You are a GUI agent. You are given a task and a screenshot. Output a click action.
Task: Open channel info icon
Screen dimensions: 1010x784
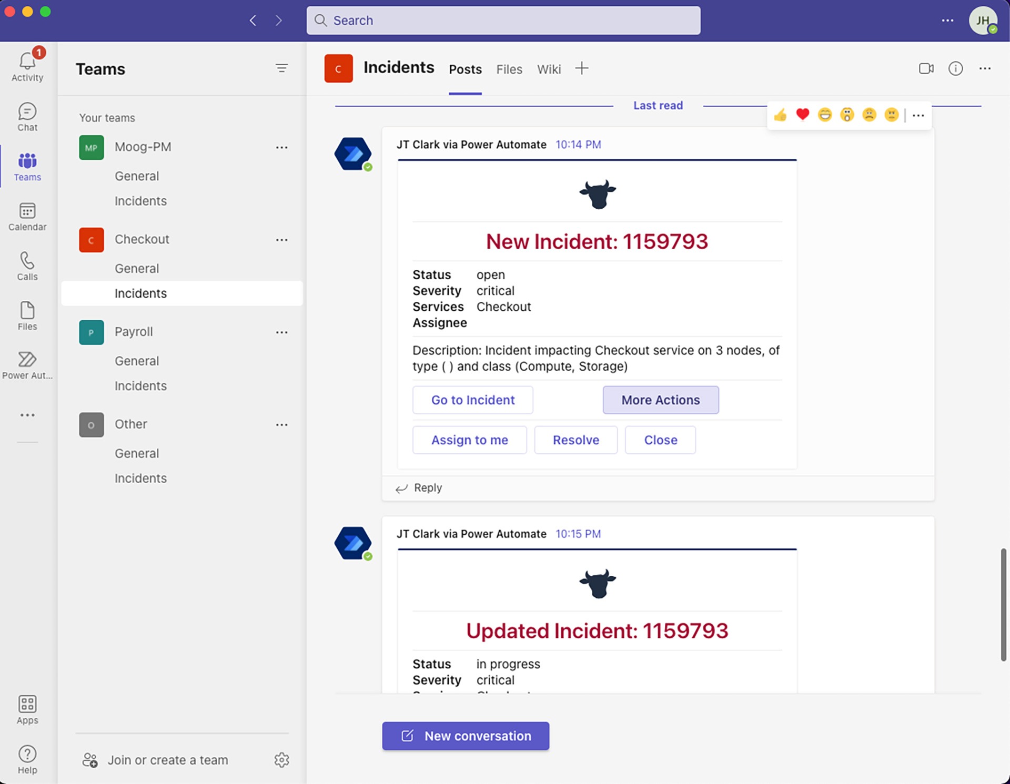(x=955, y=68)
